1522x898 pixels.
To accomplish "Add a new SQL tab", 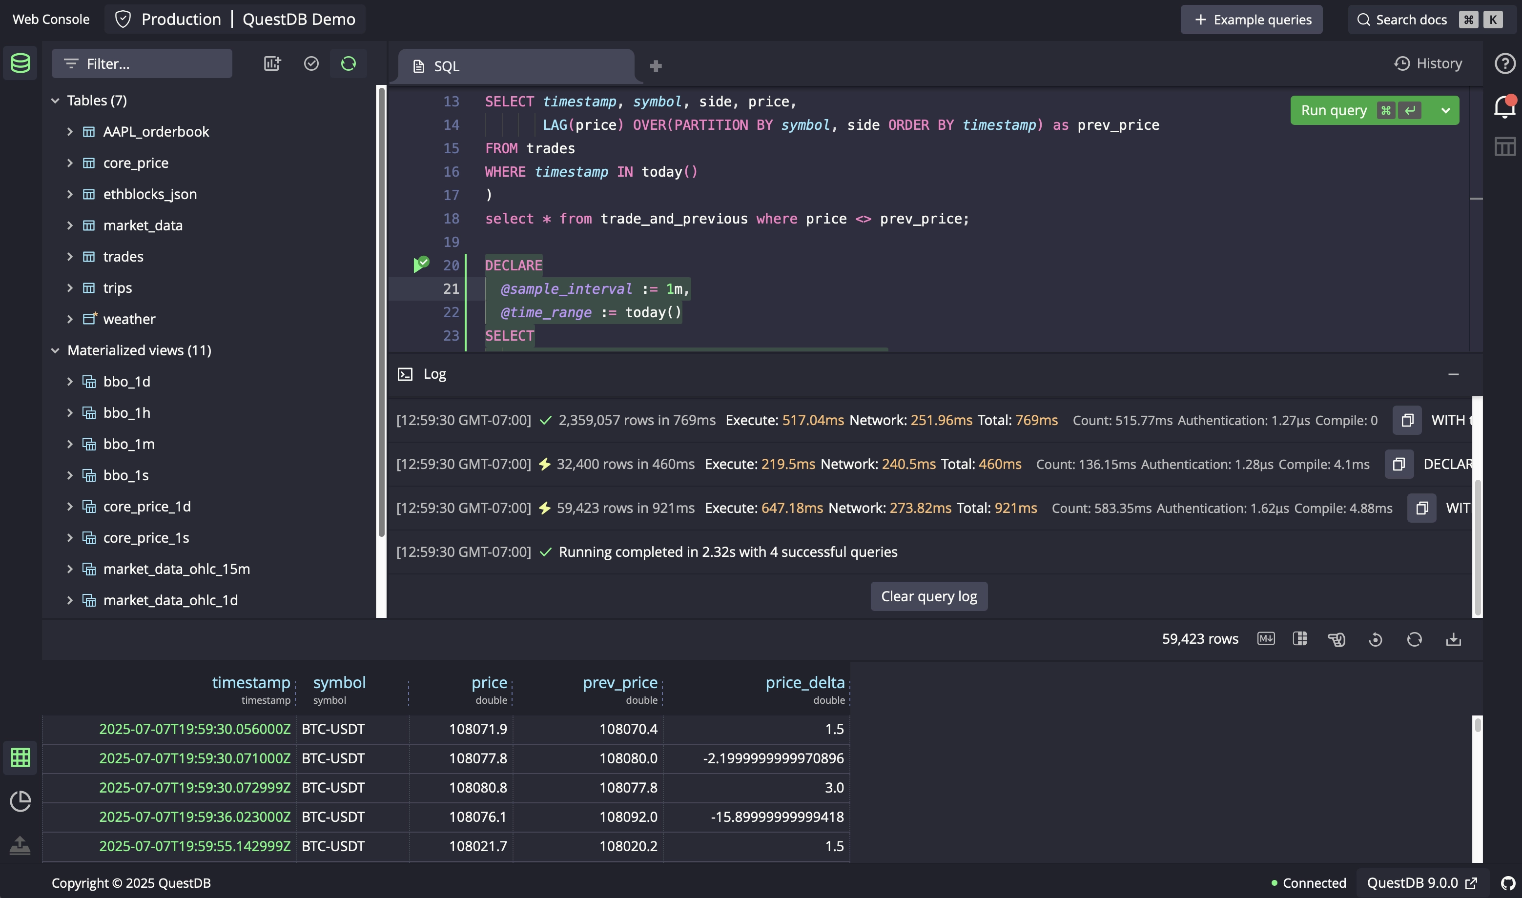I will pyautogui.click(x=656, y=66).
